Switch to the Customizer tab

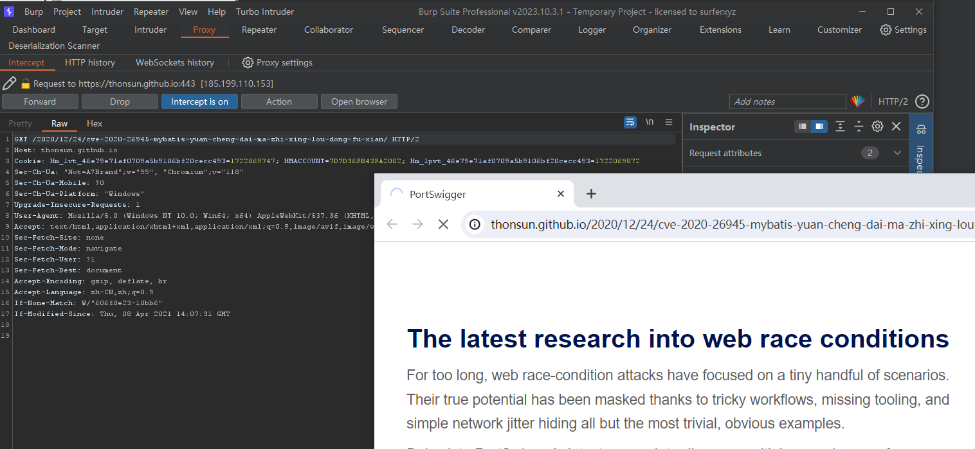coord(839,30)
